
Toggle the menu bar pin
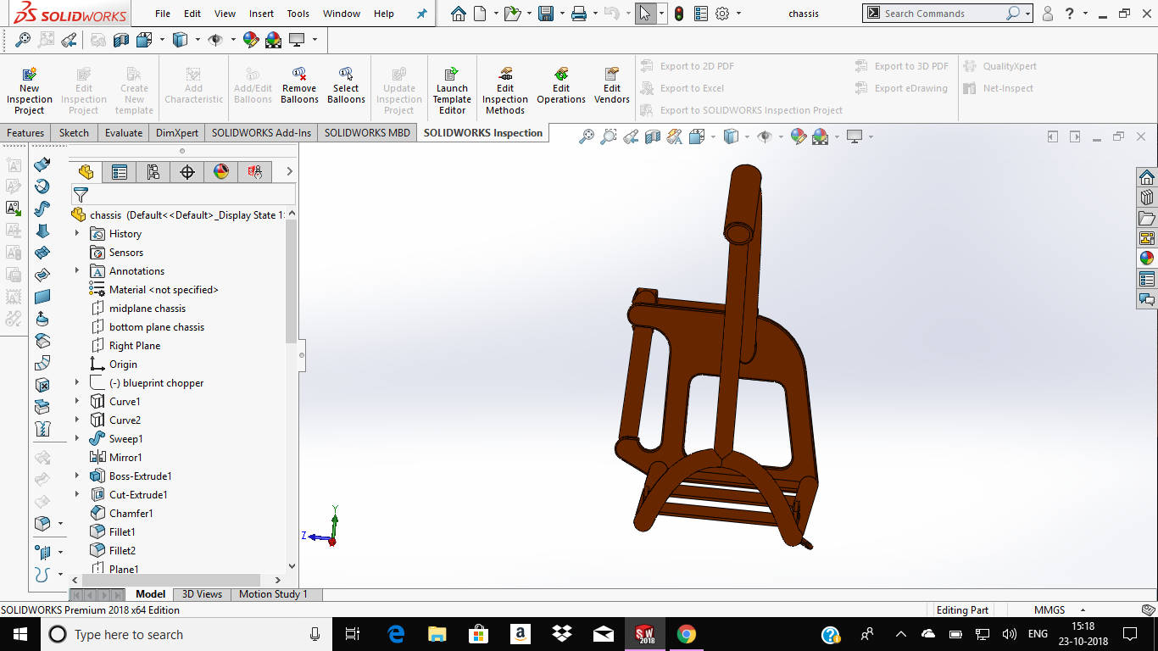tap(422, 14)
